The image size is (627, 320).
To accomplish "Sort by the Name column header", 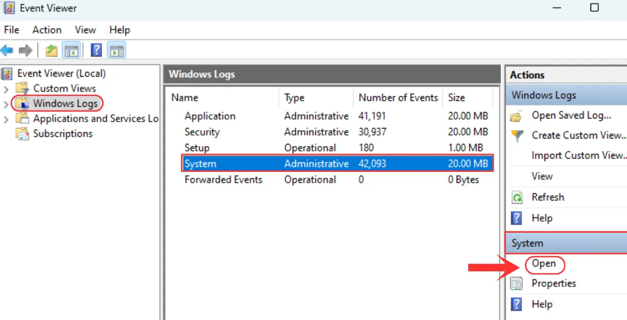I will click(222, 97).
